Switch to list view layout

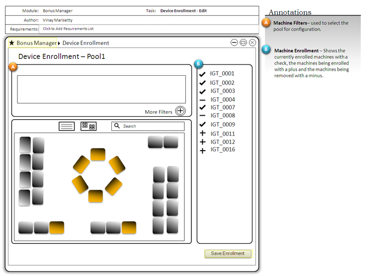pyautogui.click(x=67, y=126)
